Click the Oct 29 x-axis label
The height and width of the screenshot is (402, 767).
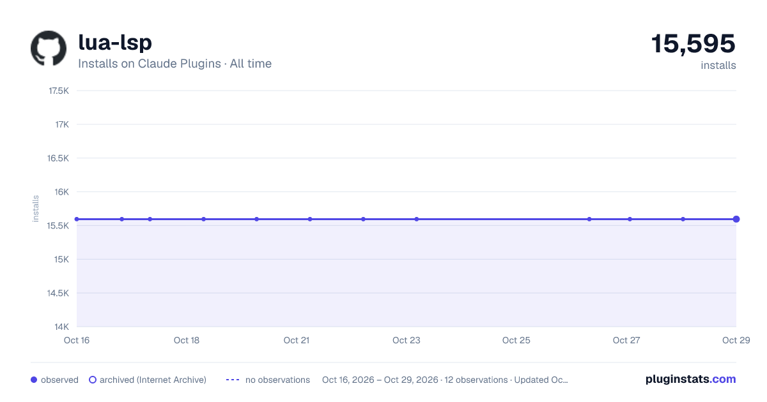point(736,340)
